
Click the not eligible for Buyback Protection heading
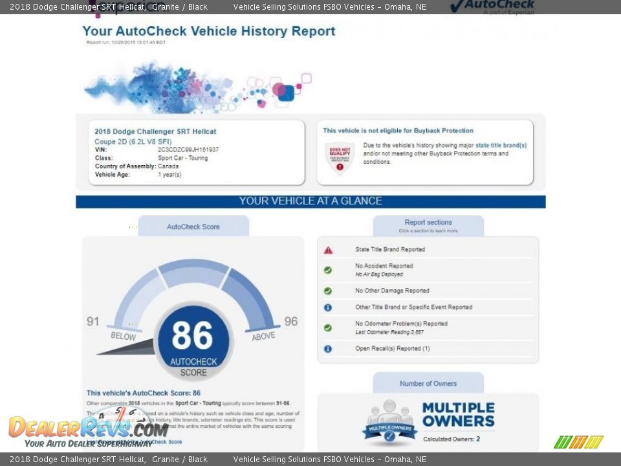(x=398, y=131)
